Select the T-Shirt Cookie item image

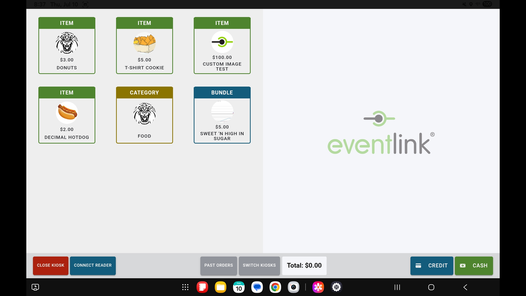[144, 43]
